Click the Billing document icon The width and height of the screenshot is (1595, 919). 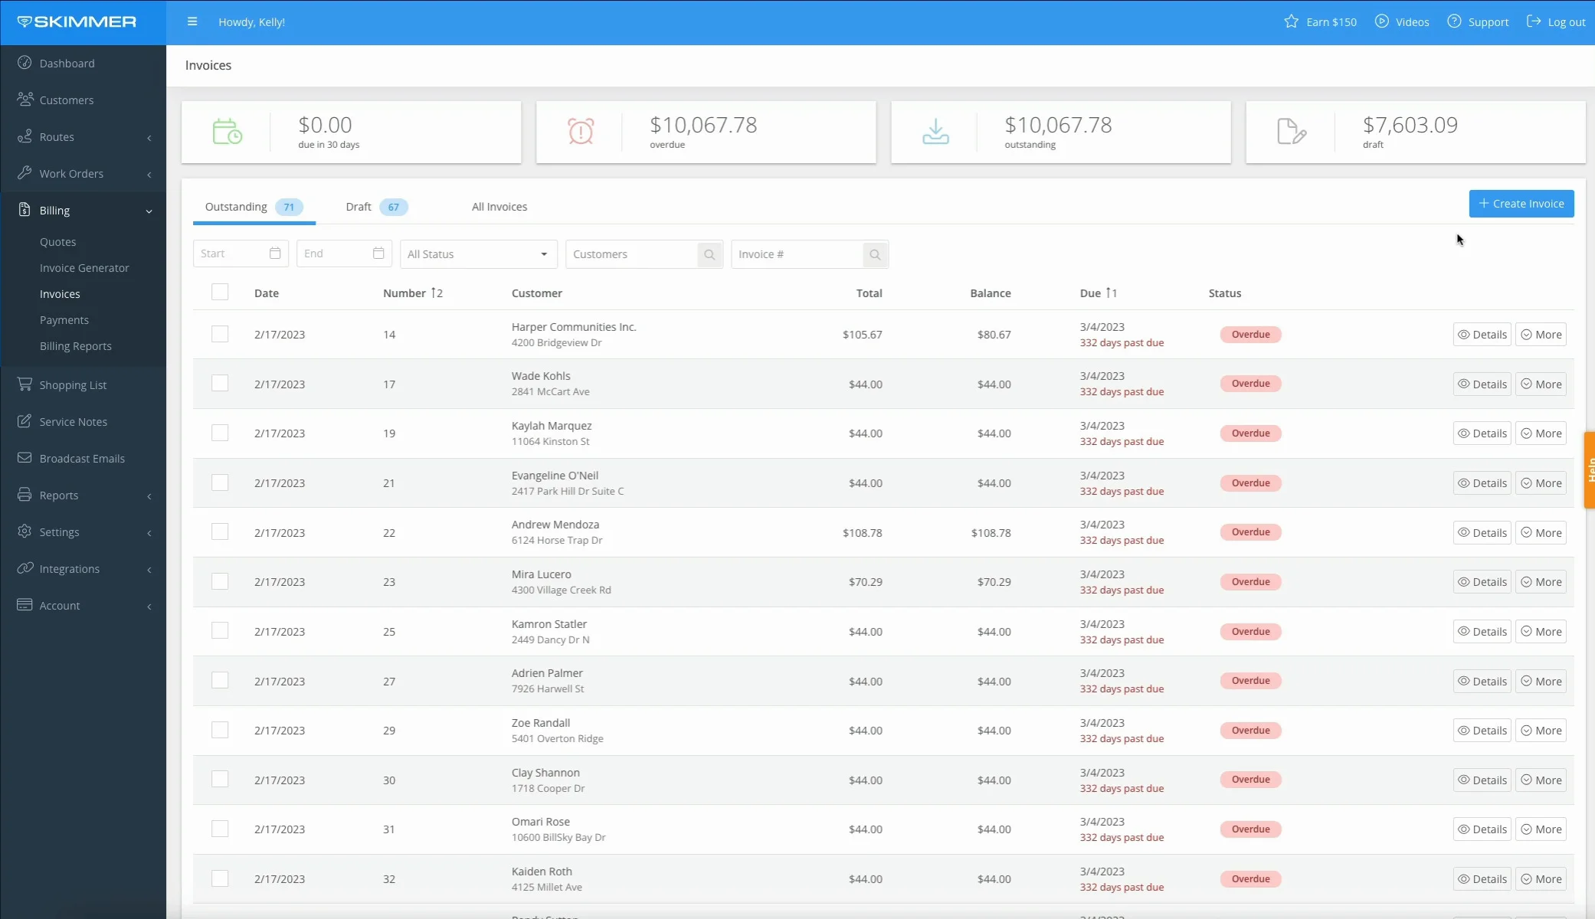[25, 210]
